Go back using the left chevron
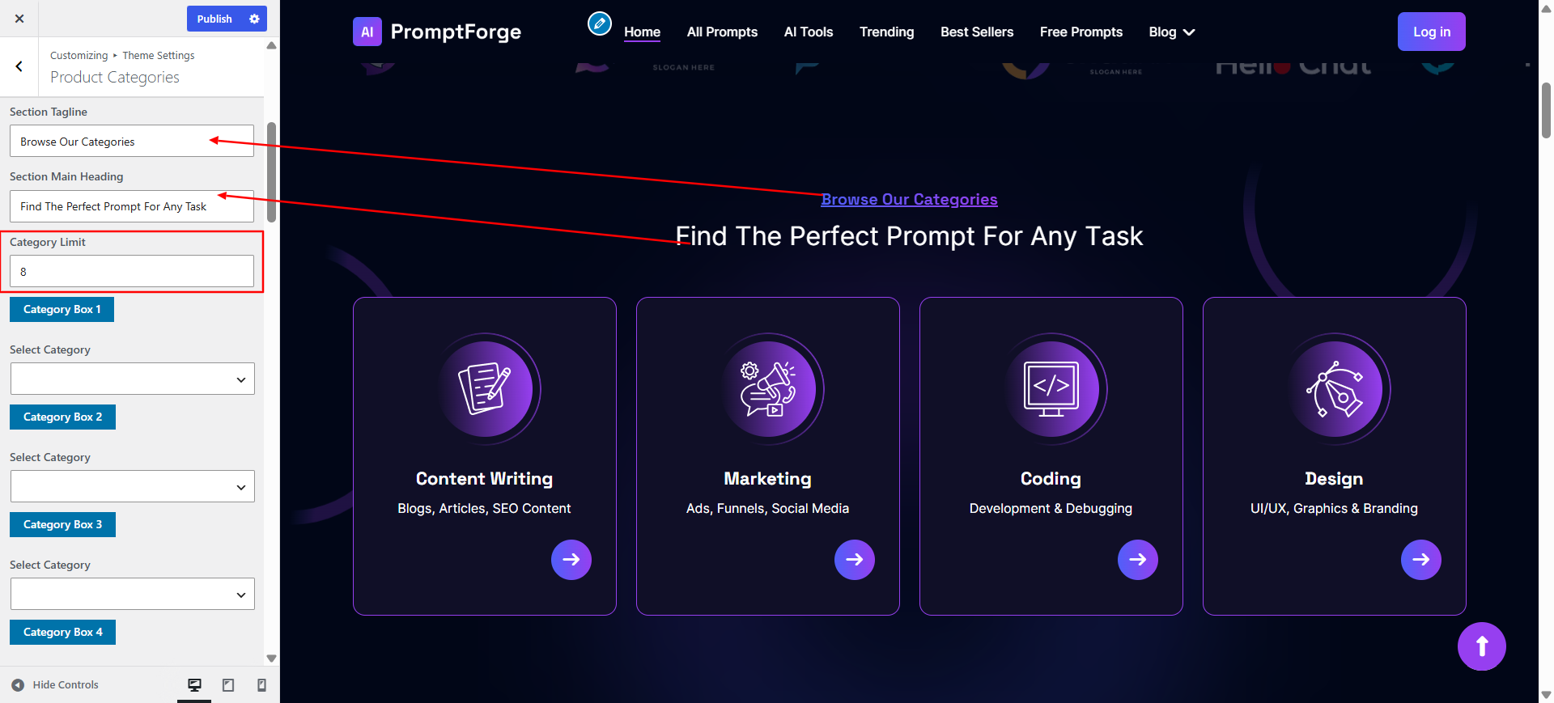This screenshot has width=1554, height=703. click(19, 66)
